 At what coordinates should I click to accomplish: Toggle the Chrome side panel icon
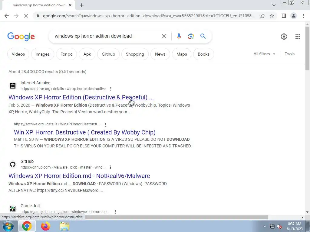point(284,16)
